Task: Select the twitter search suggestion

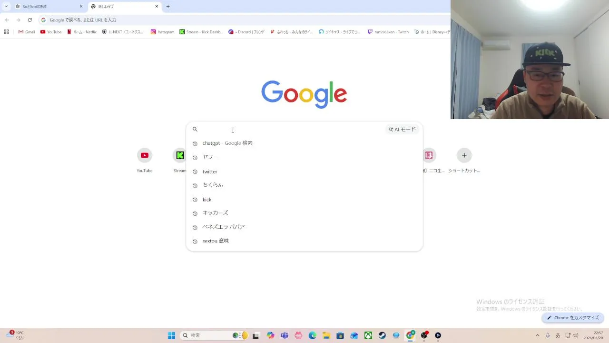Action: click(x=304, y=171)
